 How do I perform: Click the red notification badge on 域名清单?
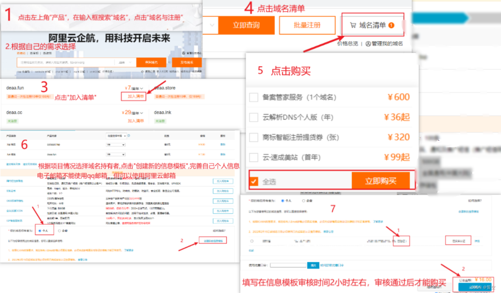click(x=391, y=25)
